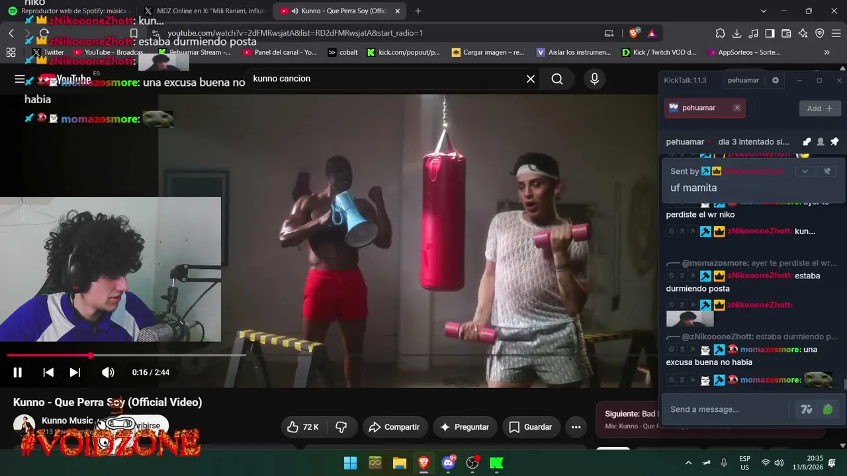Open the 'Kick / Twitch VOD' bookmark
847x476 pixels.
658,52
